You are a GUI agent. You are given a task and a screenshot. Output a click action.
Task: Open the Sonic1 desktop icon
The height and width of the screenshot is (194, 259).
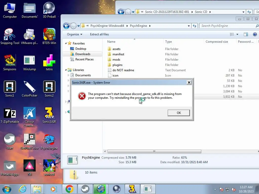(x=10, y=89)
